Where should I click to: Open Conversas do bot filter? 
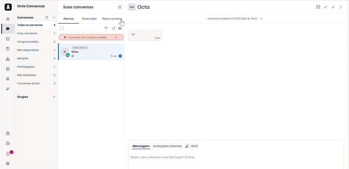[36, 83]
